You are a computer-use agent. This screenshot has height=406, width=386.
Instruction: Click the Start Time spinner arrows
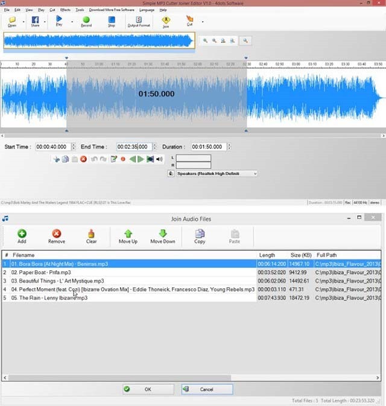pos(74,147)
